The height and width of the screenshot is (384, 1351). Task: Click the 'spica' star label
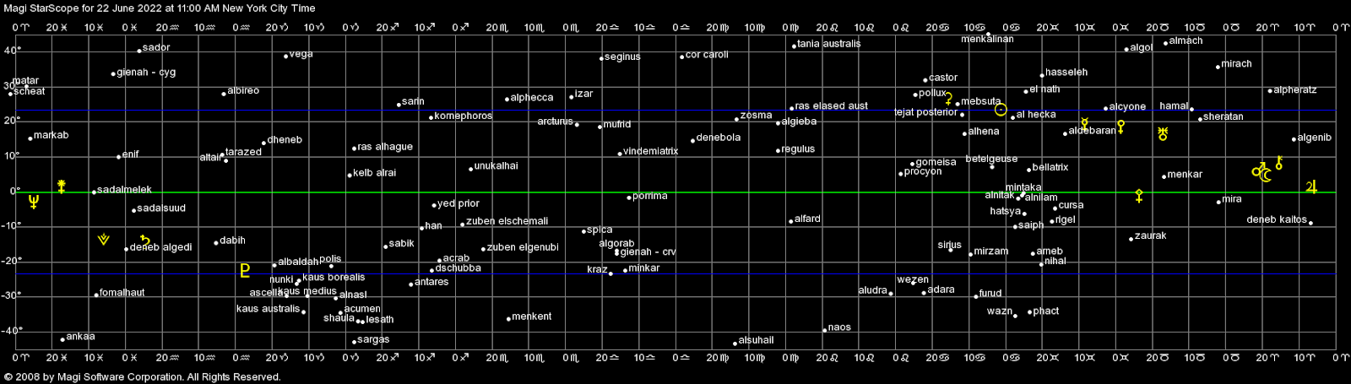(x=600, y=230)
